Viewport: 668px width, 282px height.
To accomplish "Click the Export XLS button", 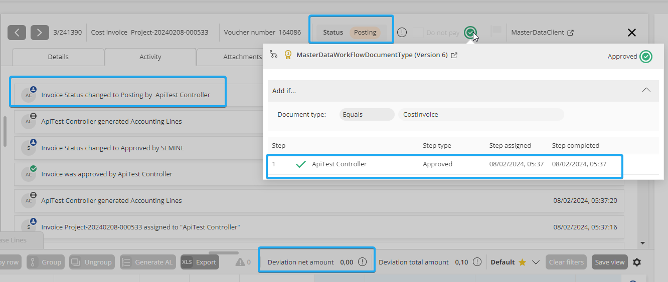I will [x=200, y=262].
